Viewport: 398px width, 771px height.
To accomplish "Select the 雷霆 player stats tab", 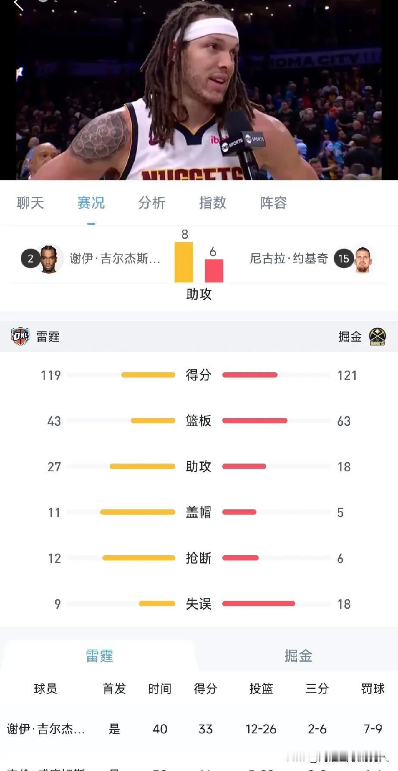I will pyautogui.click(x=99, y=656).
